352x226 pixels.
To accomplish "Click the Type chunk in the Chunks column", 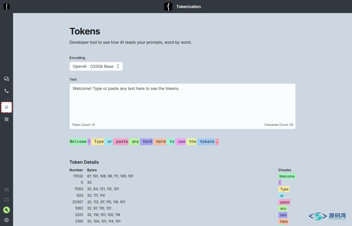I will 284,189.
